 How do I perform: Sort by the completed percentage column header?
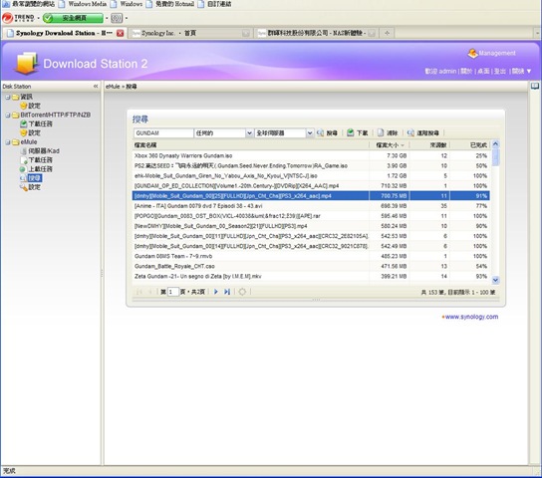click(x=469, y=145)
